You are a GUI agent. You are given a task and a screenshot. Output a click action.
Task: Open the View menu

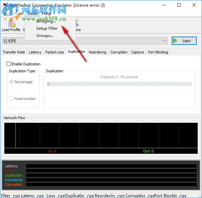click(x=18, y=14)
